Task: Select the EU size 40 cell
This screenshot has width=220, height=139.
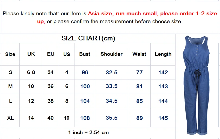Action: [x=50, y=118]
